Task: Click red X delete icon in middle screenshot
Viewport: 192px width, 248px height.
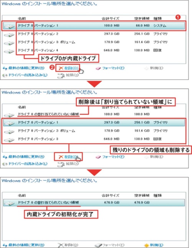Action: [x=61, y=157]
